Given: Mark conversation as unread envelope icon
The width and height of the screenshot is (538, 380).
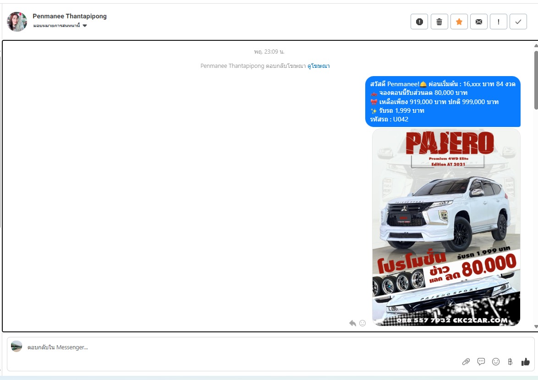Looking at the screenshot, I should [x=478, y=22].
